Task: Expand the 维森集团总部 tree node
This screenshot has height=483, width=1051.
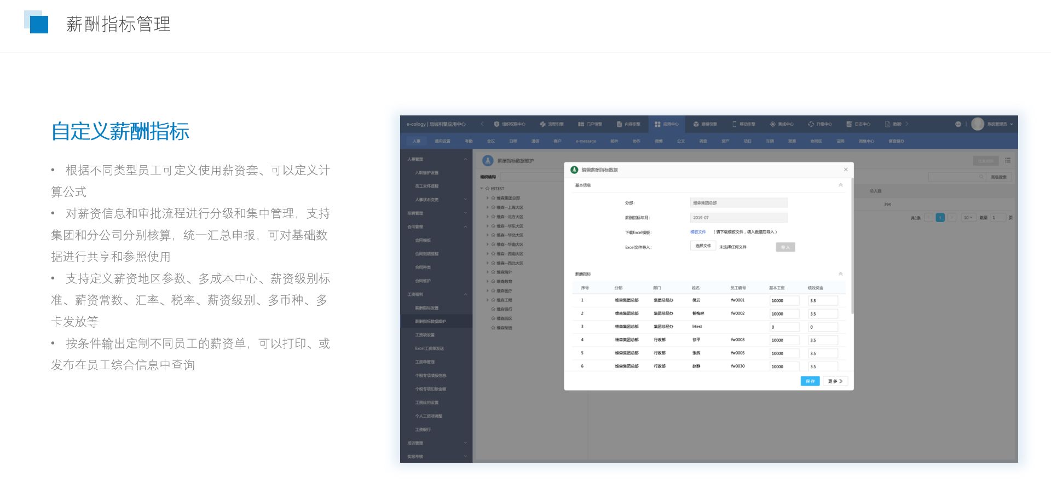Action: [x=487, y=198]
